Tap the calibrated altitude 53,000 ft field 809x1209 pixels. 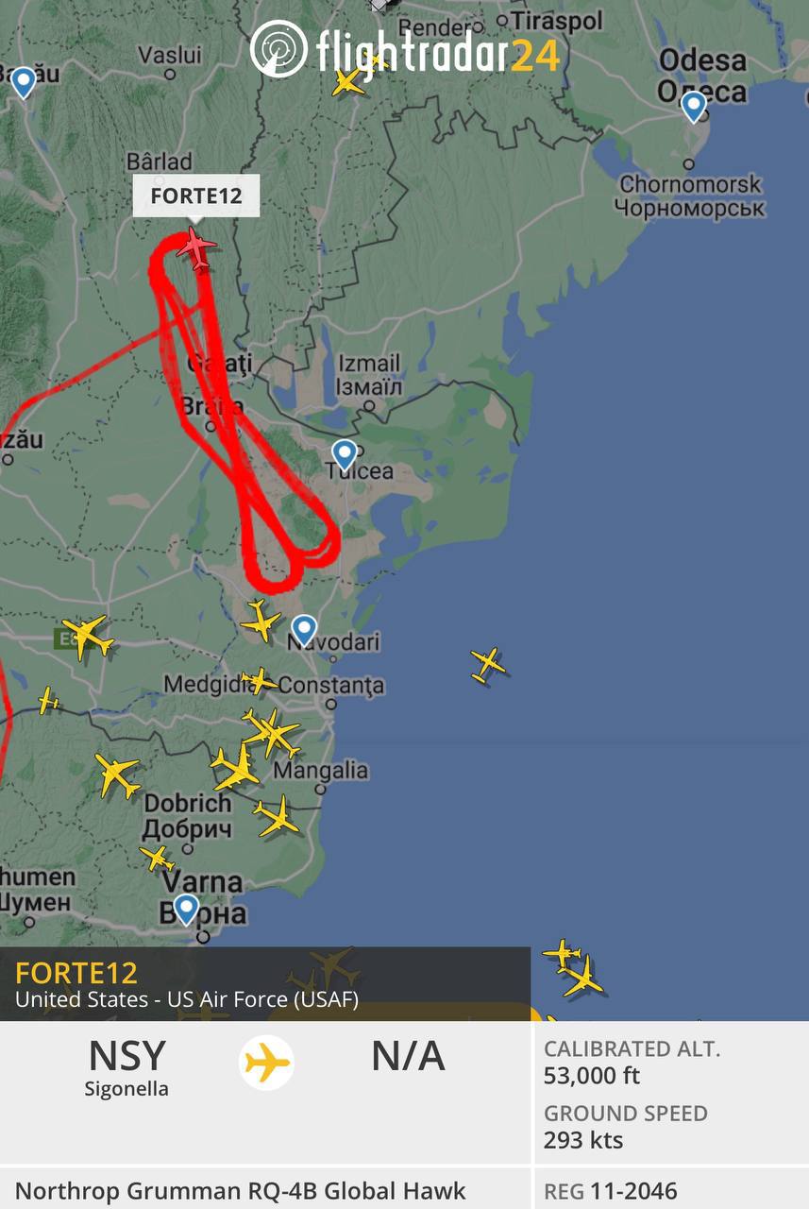pos(671,1062)
